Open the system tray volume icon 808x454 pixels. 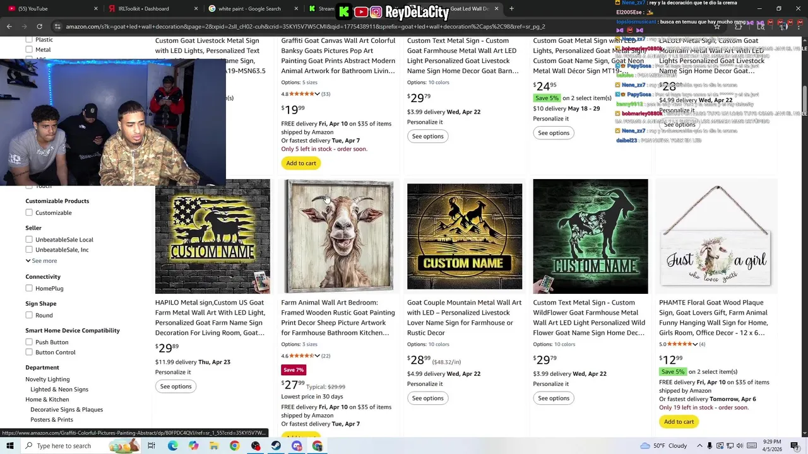click(740, 446)
